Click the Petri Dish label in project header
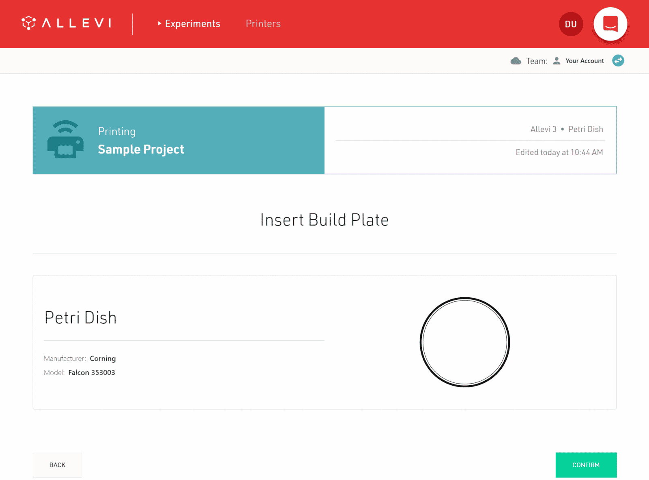Screen dimensions: 649x480 (x=586, y=129)
